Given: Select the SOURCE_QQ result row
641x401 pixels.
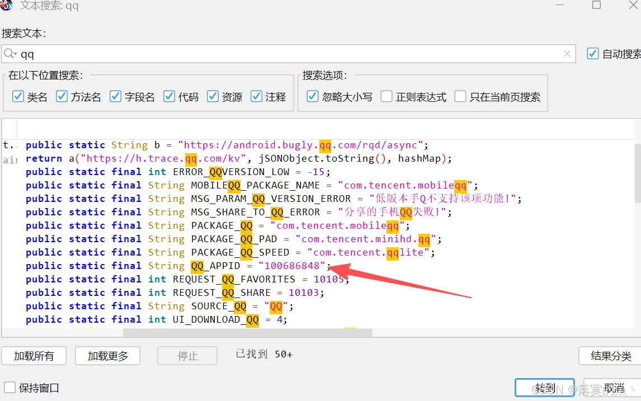Looking at the screenshot, I should [319, 306].
